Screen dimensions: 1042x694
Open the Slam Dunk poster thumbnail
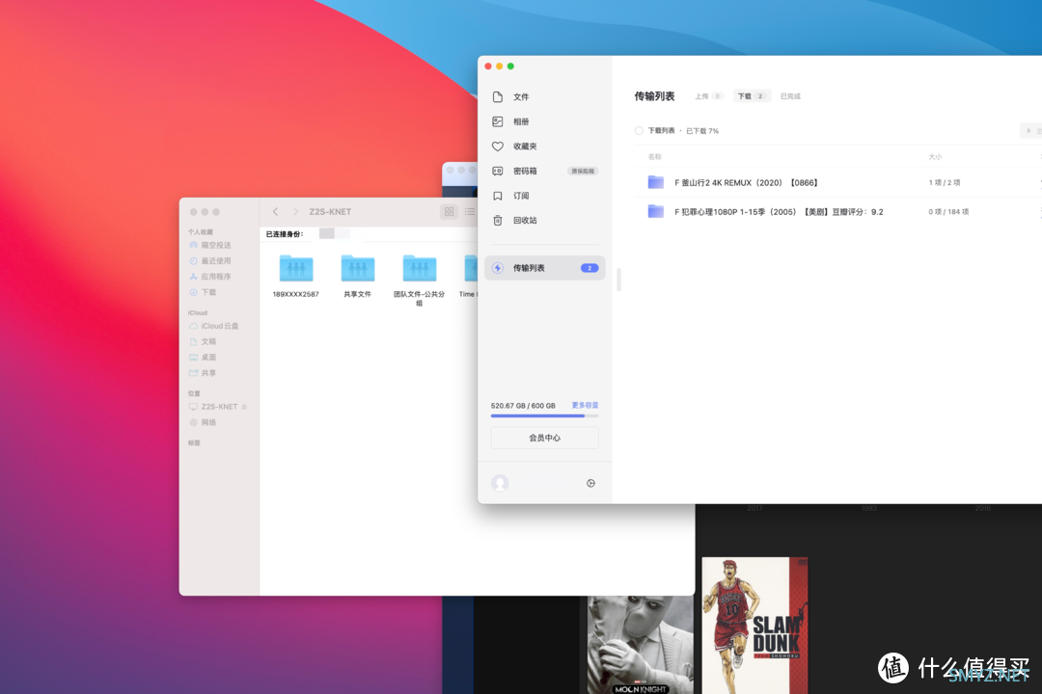[x=754, y=625]
